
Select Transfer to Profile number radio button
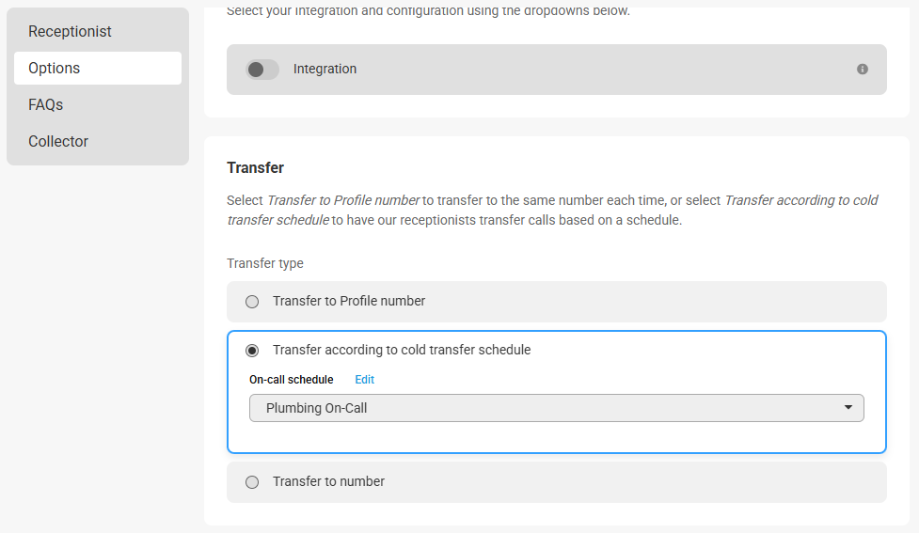tap(252, 302)
